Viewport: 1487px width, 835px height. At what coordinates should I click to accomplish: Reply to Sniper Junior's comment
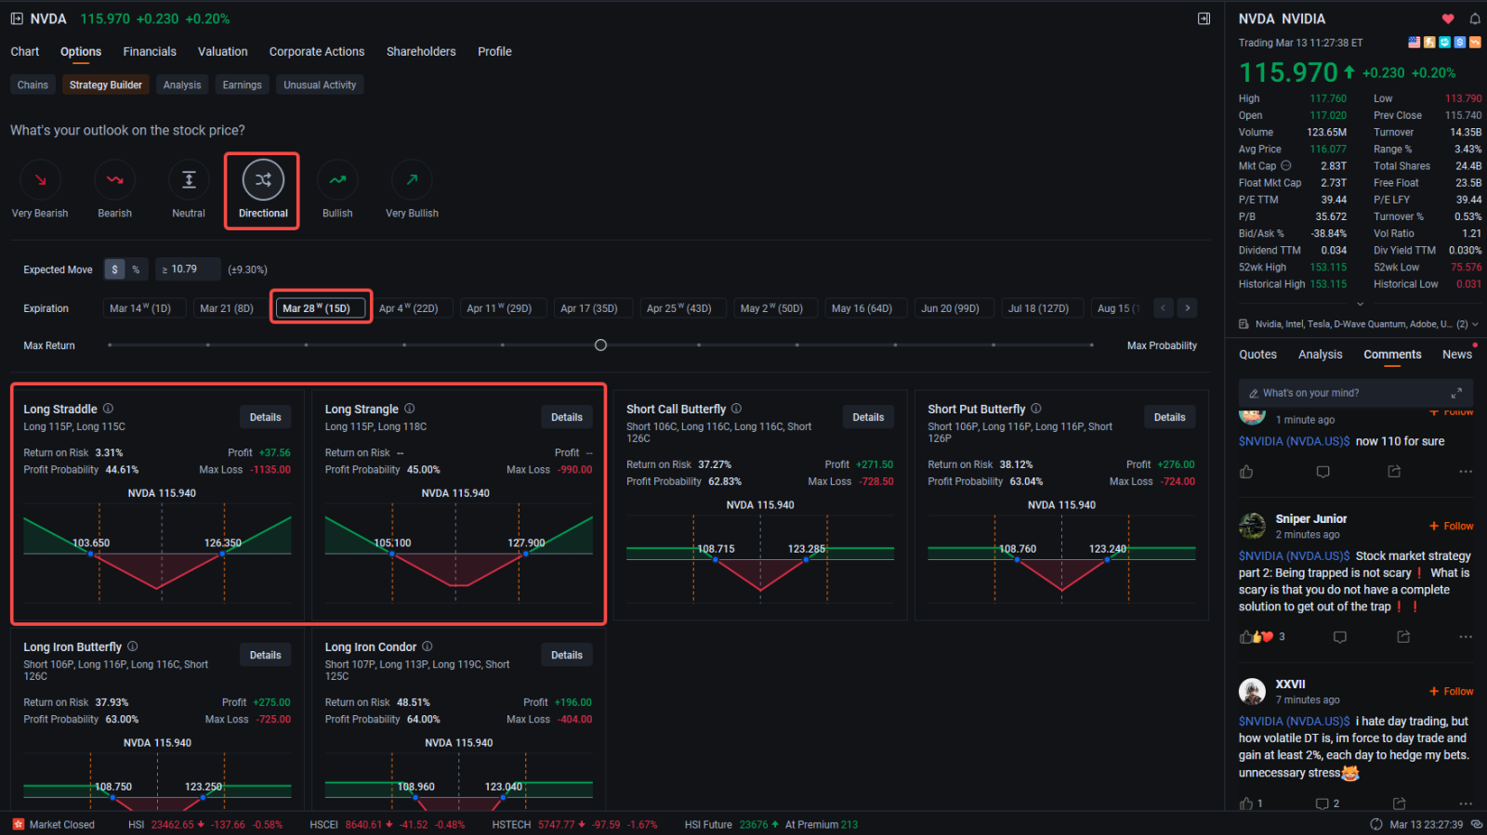1340,637
